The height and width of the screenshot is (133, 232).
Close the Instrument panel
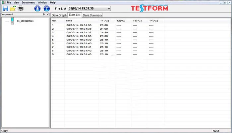tap(47, 15)
